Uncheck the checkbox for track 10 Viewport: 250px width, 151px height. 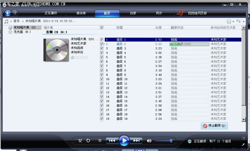pos(102,79)
